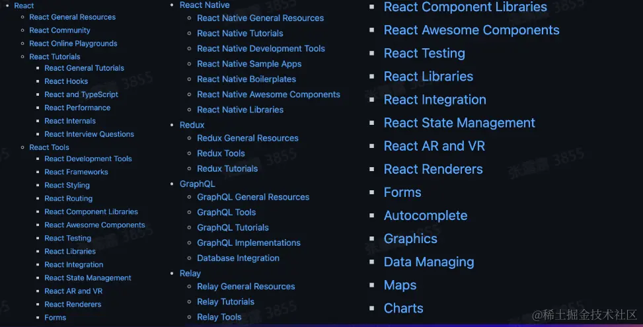Click the Charts link
The width and height of the screenshot is (643, 327).
[403, 308]
